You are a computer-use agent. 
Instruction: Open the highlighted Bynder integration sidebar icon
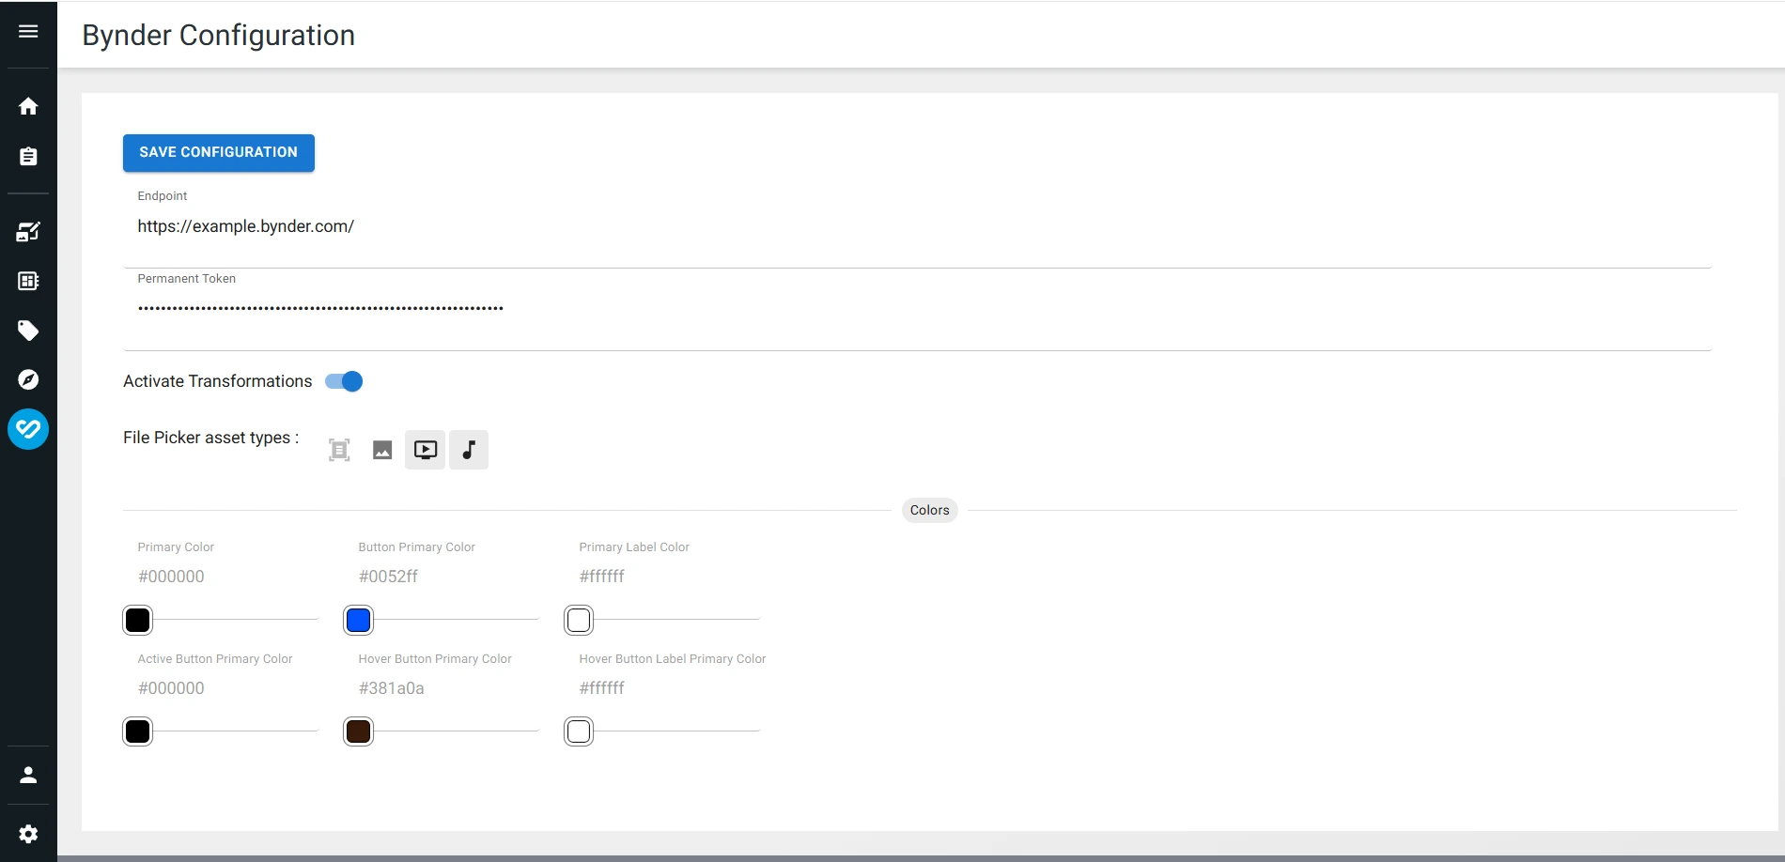28,428
